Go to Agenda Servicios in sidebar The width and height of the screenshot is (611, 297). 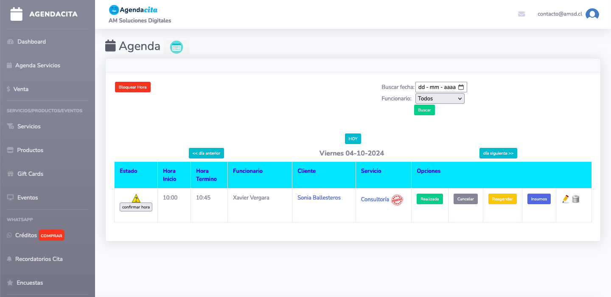[x=37, y=65]
